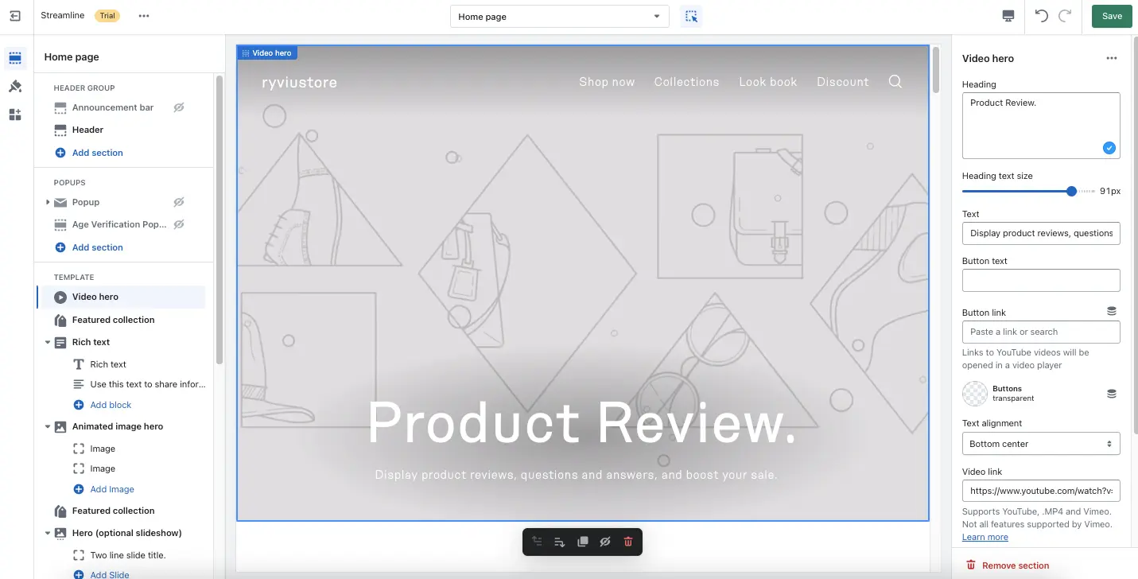The image size is (1138, 579).
Task: Hide Video hero using the toolbar eye icon
Action: point(605,542)
